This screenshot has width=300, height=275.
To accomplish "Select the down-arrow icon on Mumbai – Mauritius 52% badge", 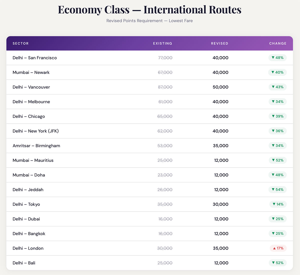I will (273, 160).
